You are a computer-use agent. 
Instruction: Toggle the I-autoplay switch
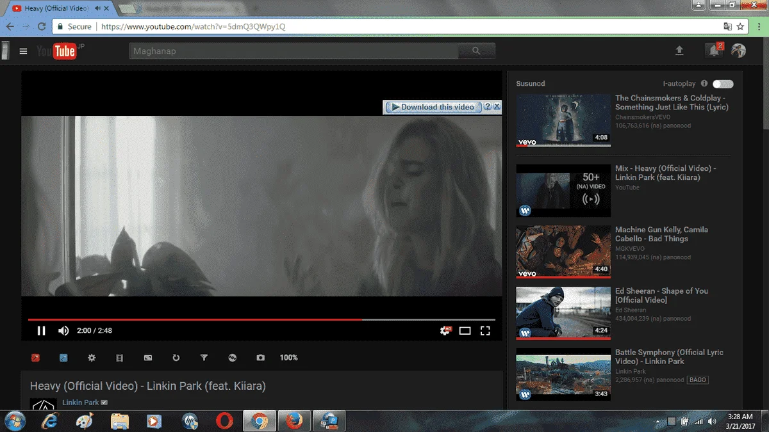(x=723, y=84)
